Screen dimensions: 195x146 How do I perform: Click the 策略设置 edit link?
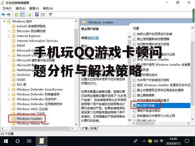[93, 38]
